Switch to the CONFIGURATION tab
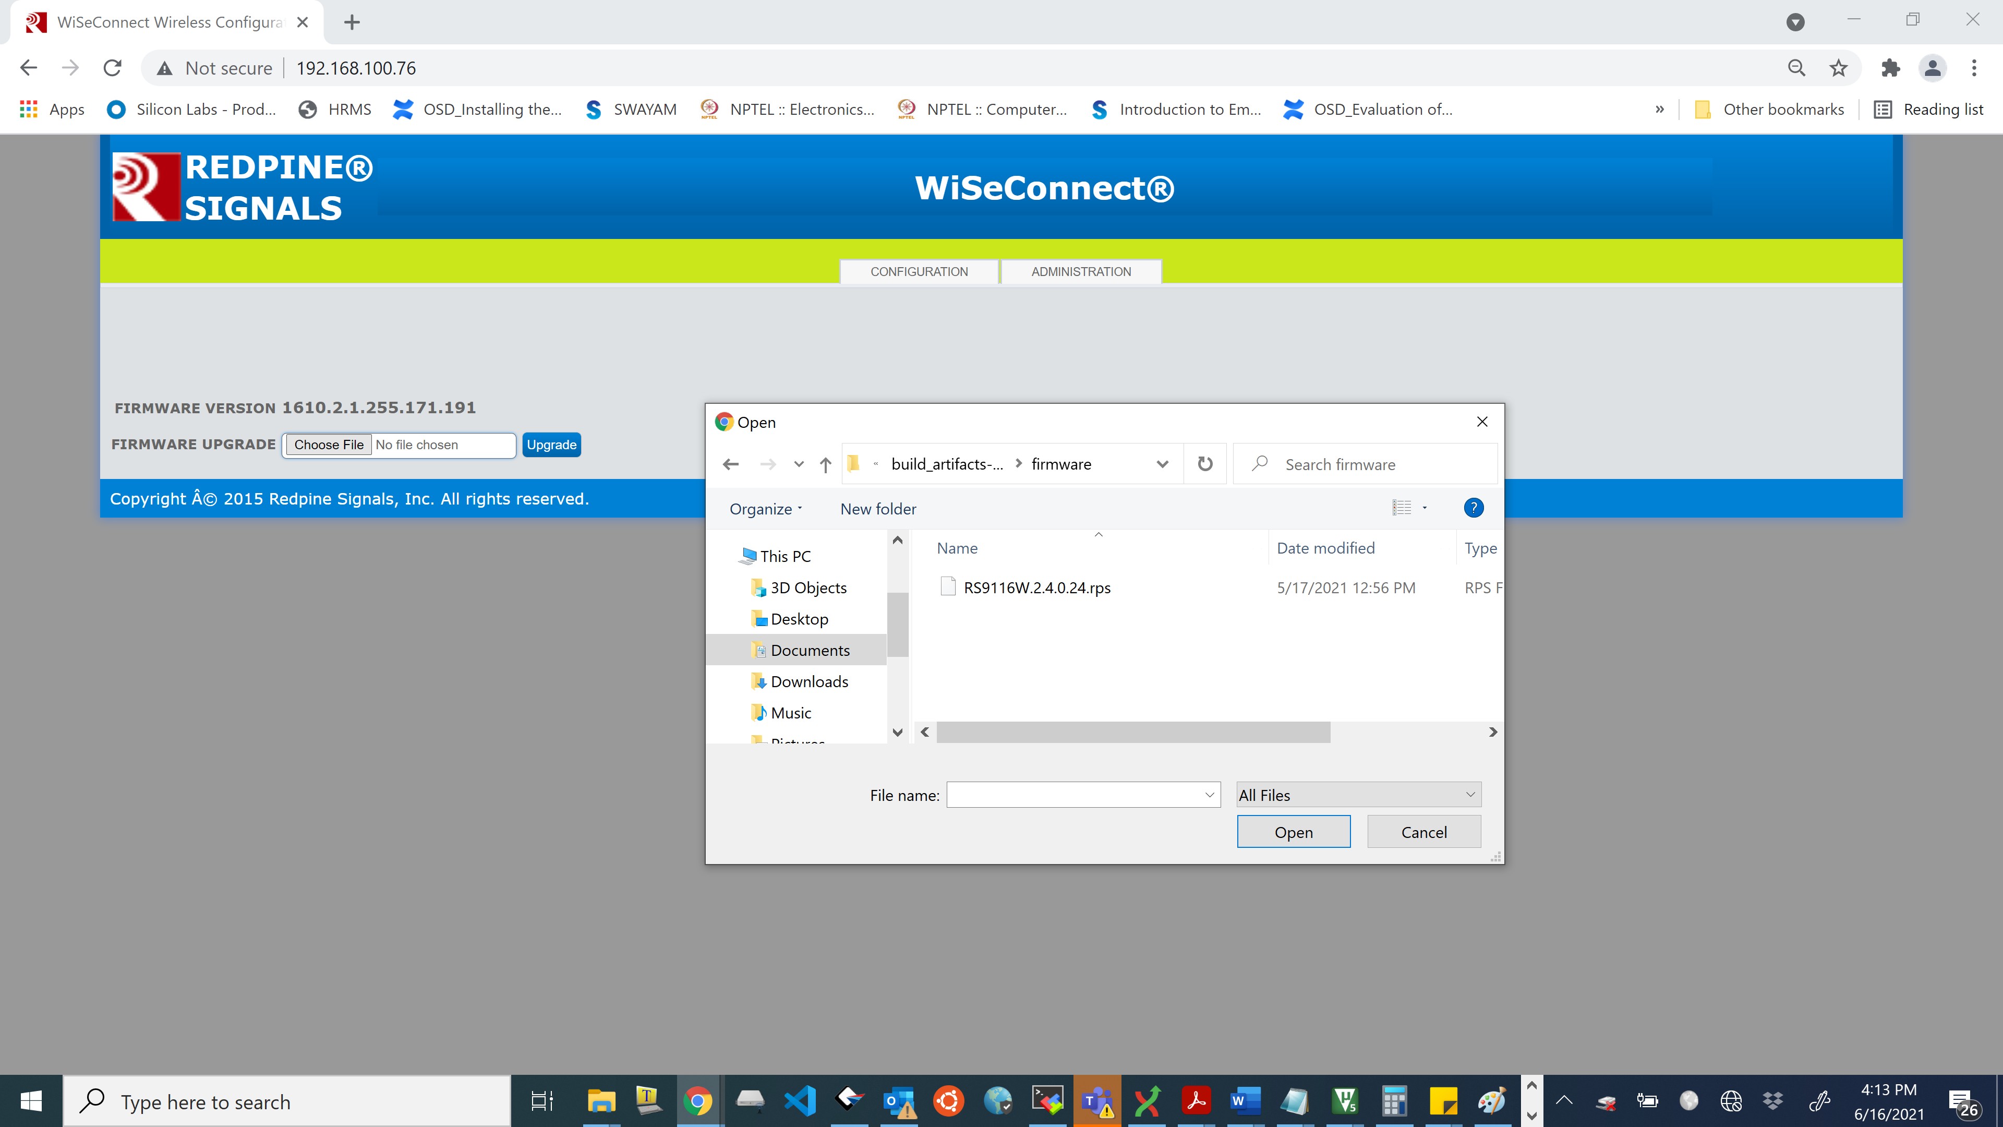The image size is (2003, 1127). 918,271
